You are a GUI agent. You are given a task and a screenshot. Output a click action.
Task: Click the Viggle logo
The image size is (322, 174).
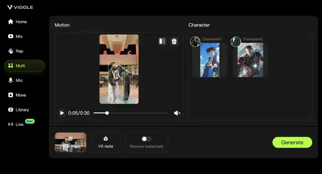[20, 8]
